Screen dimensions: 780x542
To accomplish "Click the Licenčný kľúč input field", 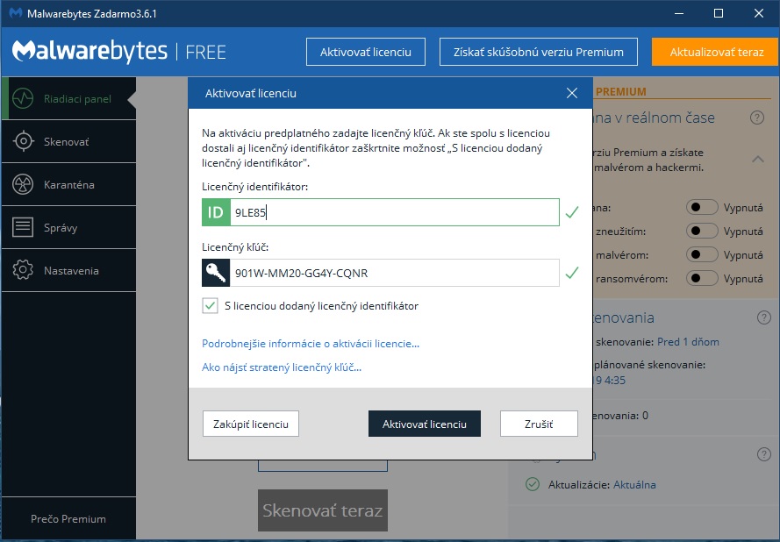I will pos(393,273).
